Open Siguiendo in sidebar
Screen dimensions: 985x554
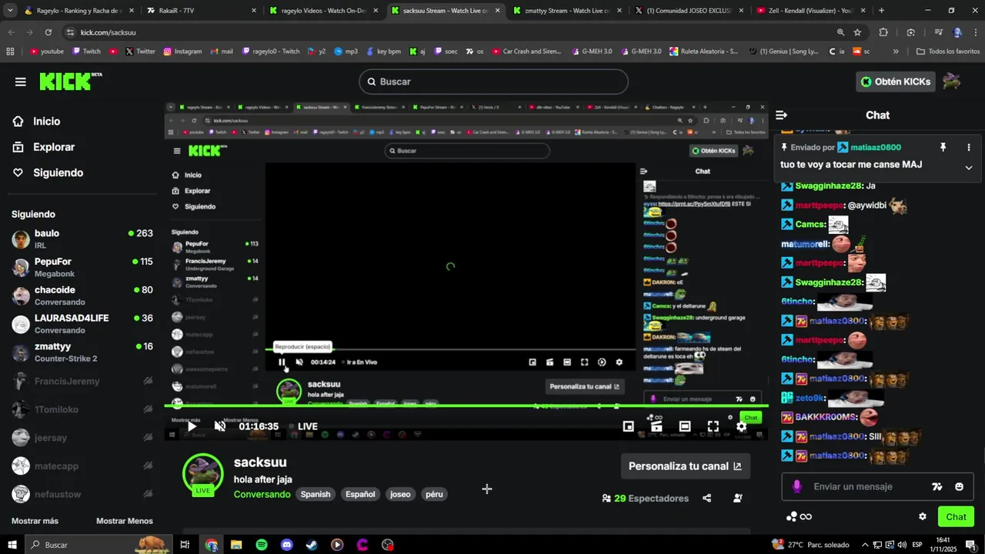58,173
